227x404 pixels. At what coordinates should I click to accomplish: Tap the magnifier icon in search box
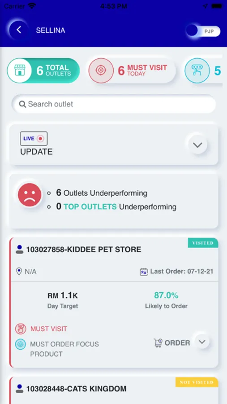22,104
